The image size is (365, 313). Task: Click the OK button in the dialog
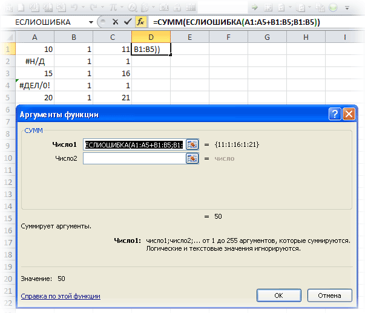(279, 295)
